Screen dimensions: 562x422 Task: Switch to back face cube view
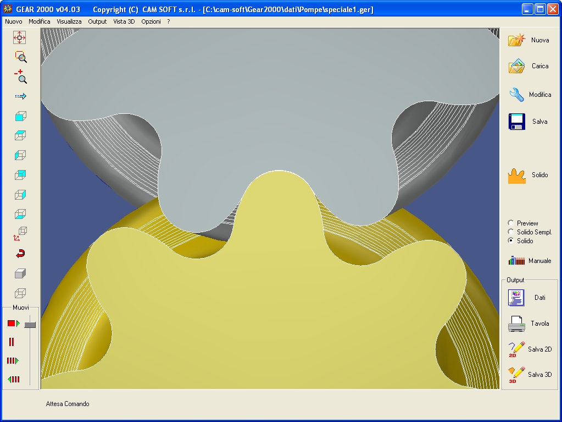tap(20, 175)
